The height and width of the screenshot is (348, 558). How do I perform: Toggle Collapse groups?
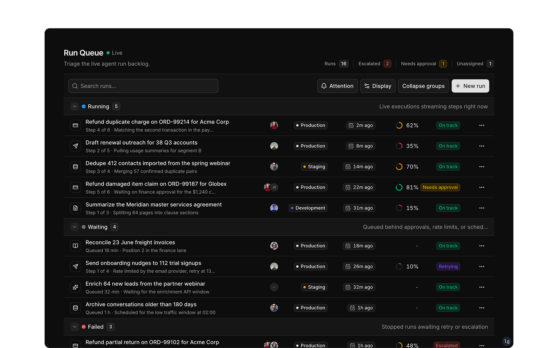coord(423,86)
